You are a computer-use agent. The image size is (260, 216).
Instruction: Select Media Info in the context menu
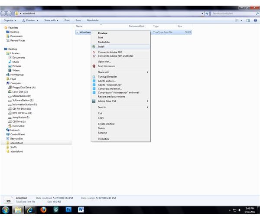pos(120,42)
